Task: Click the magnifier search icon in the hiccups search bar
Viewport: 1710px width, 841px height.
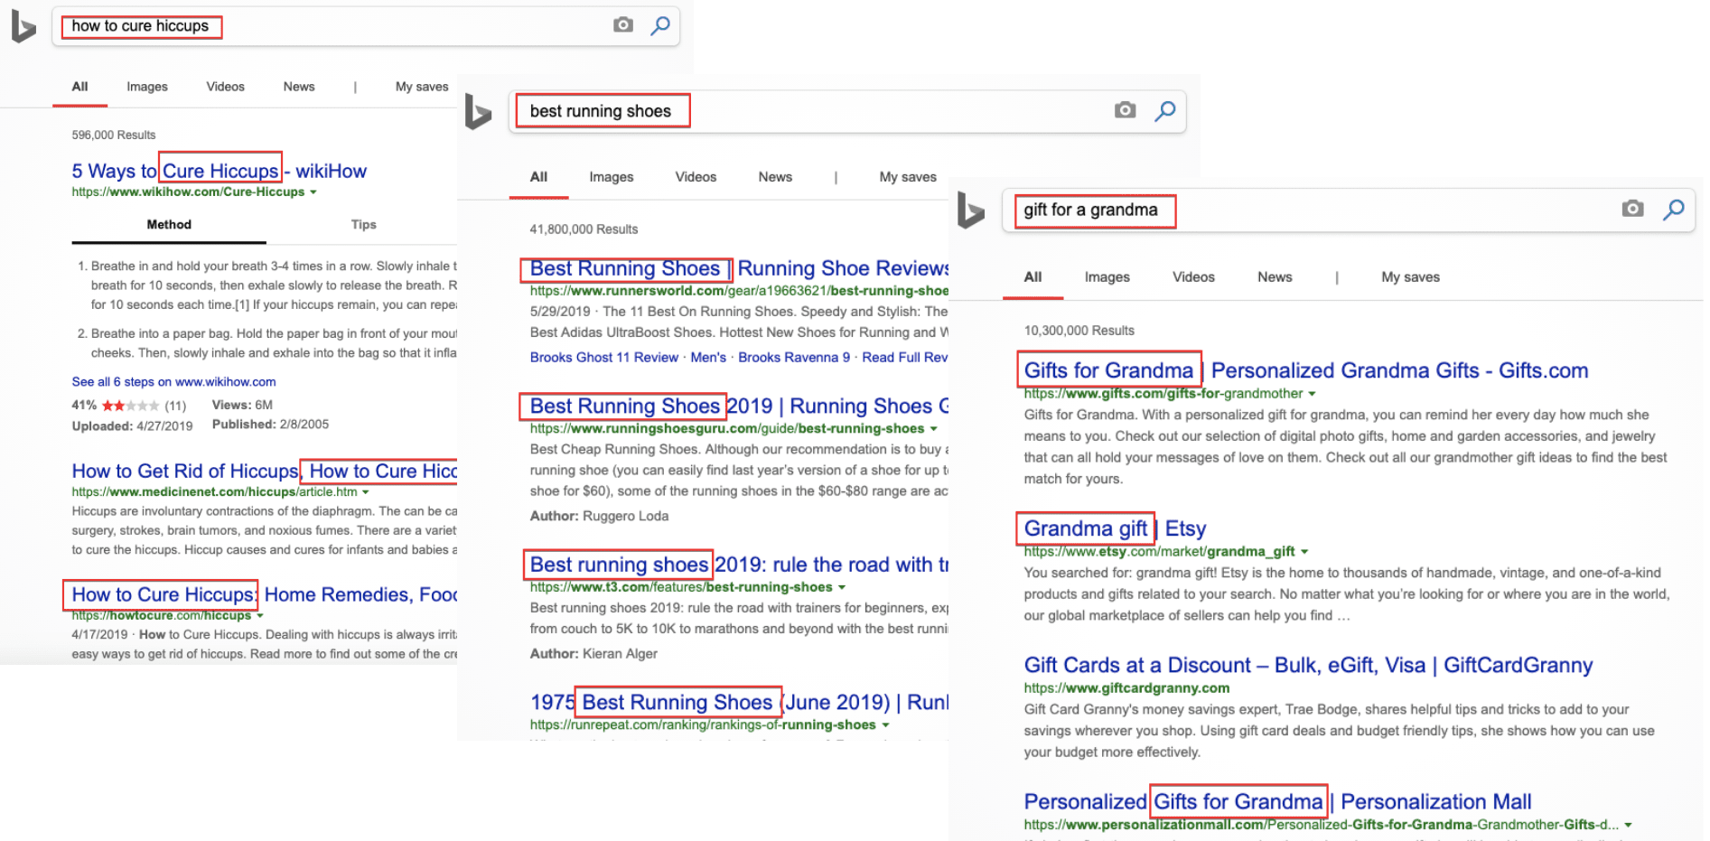Action: click(x=660, y=25)
